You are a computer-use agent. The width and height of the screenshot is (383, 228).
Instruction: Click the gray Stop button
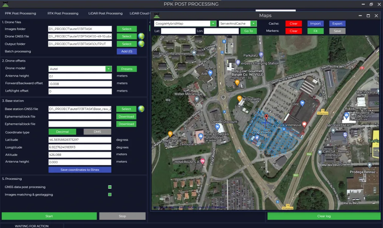122,216
